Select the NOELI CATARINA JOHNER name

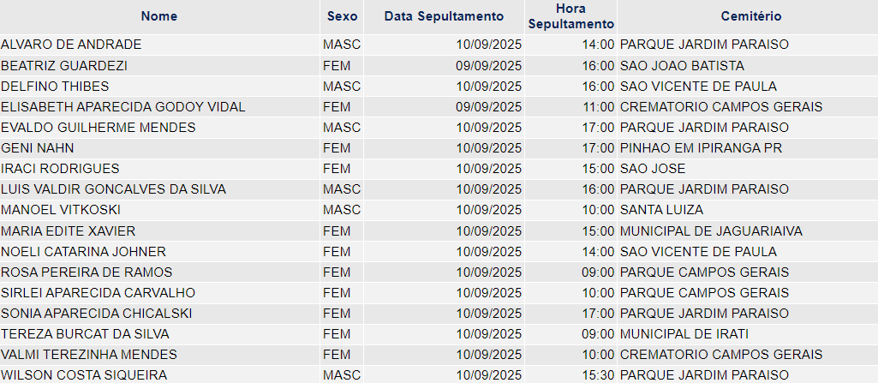[x=83, y=251]
